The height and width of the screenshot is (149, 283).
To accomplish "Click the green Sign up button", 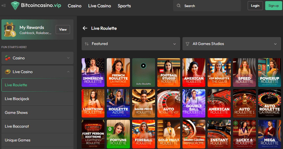I will [x=273, y=6].
